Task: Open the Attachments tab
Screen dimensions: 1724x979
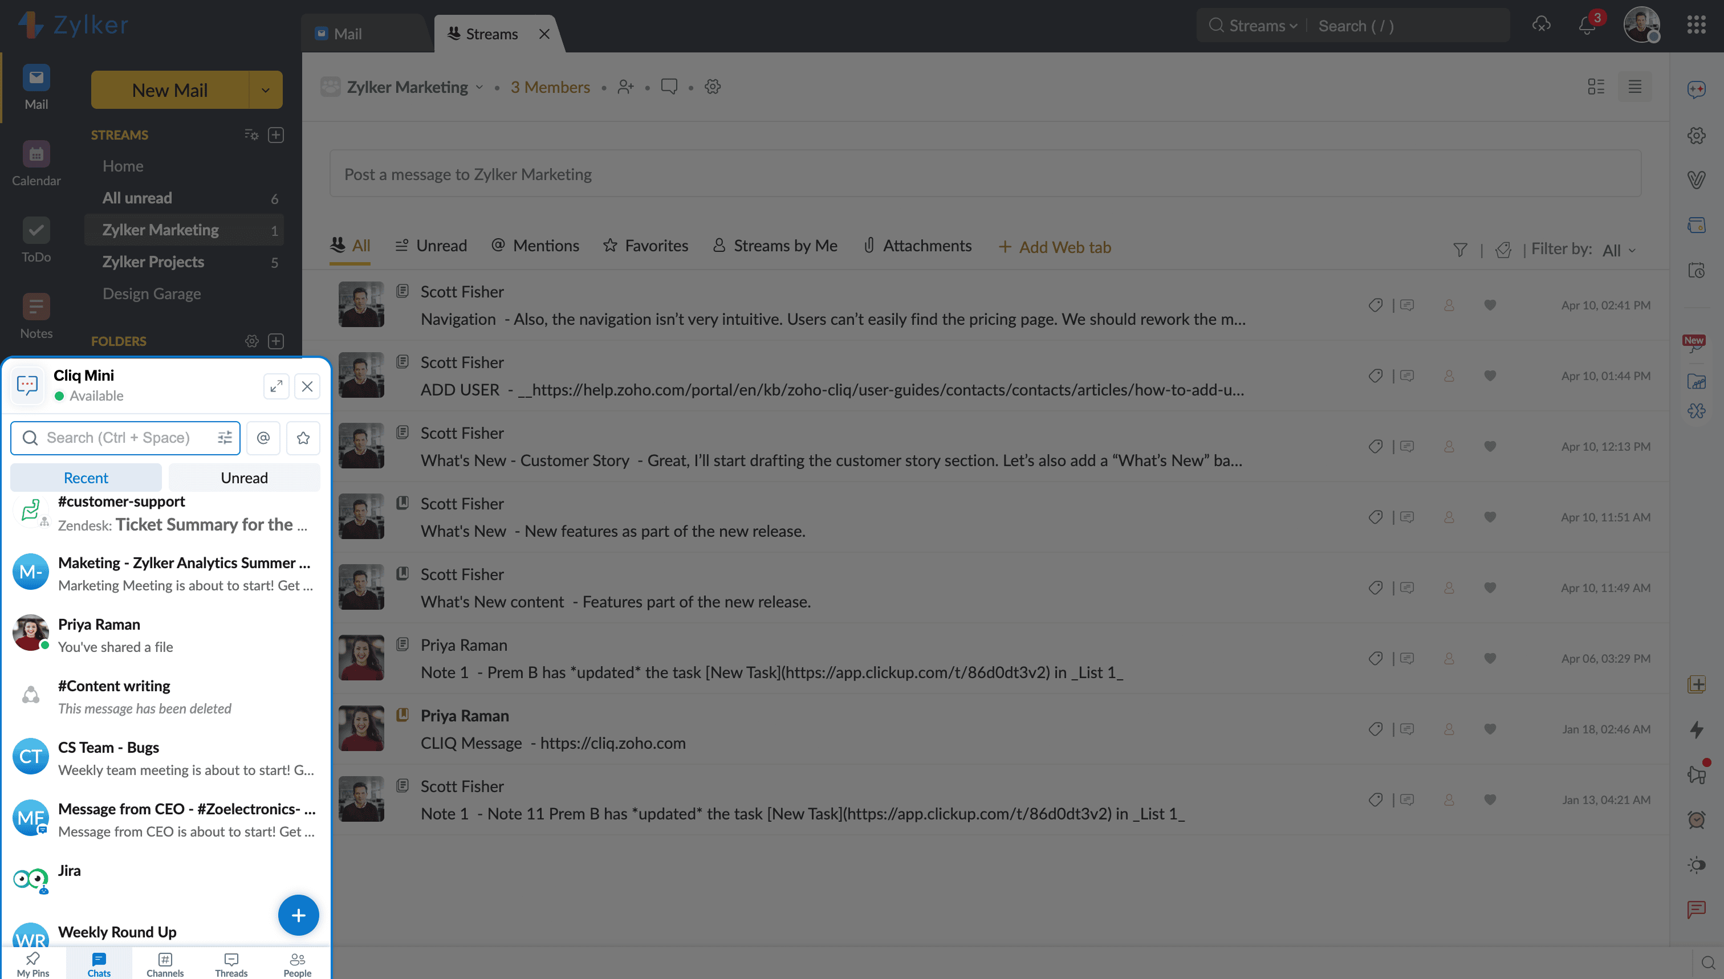Action: tap(917, 246)
